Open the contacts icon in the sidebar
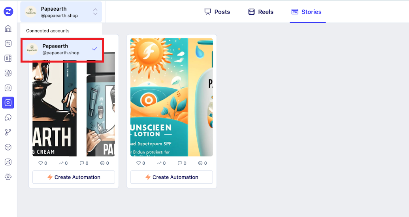 click(x=8, y=58)
